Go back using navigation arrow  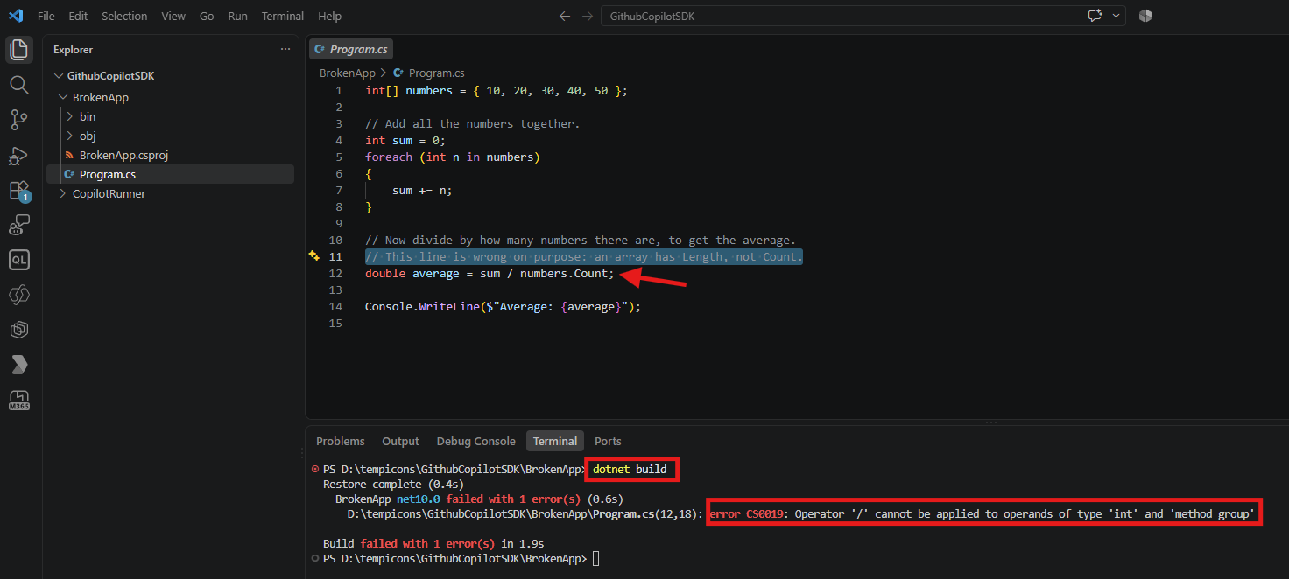(x=565, y=16)
